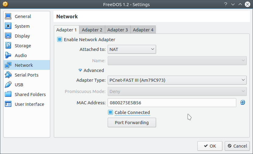This screenshot has height=154, width=253.
Task: Generate a new random MAC address
Action: pyautogui.click(x=243, y=102)
